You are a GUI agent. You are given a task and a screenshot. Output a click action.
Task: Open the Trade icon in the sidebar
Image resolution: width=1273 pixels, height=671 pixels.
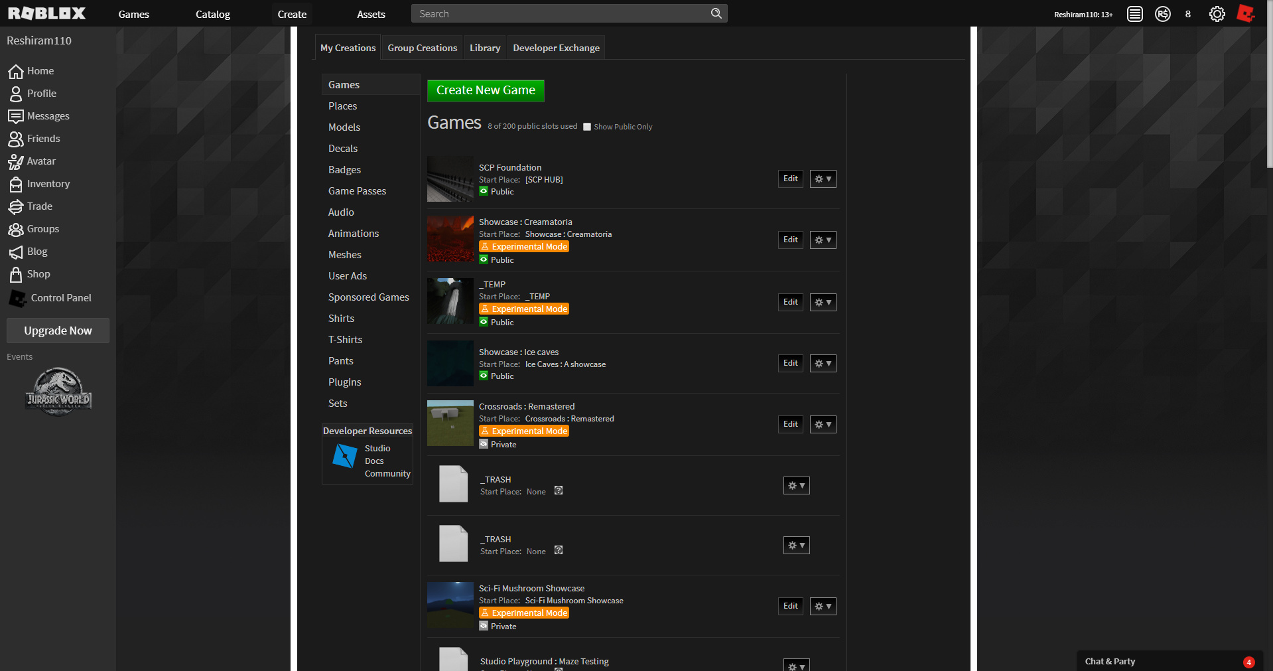pos(16,206)
